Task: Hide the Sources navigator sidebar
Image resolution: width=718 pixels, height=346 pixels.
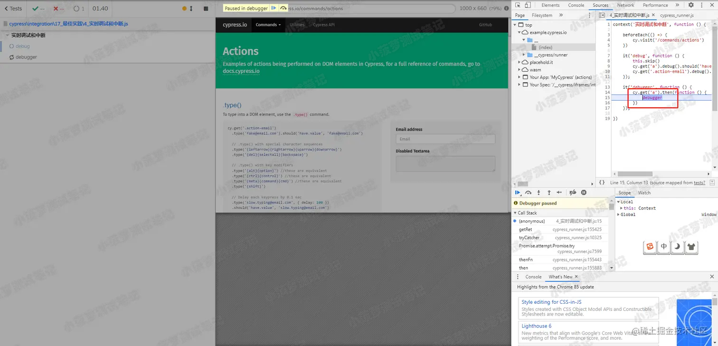Action: [602, 15]
